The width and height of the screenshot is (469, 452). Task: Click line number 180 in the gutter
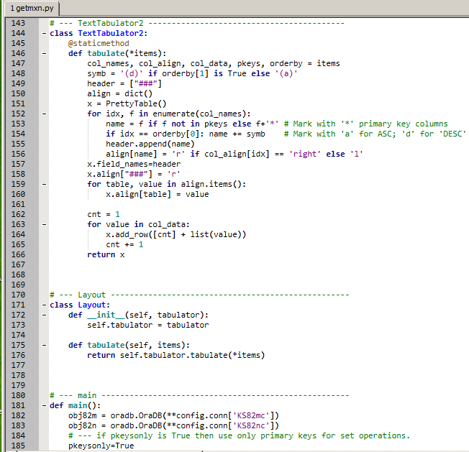point(20,395)
